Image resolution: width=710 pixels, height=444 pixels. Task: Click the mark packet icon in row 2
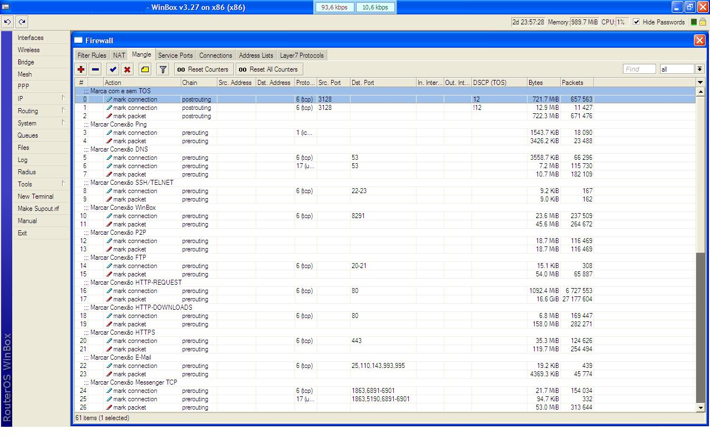click(109, 116)
